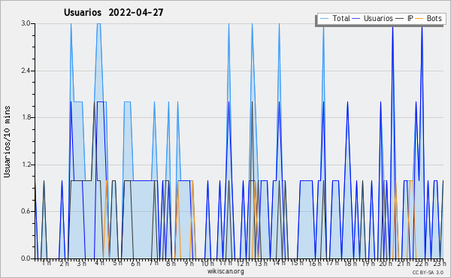Click the '16 h' x-axis label
The width and height of the screenshot is (451, 278).
click(315, 263)
